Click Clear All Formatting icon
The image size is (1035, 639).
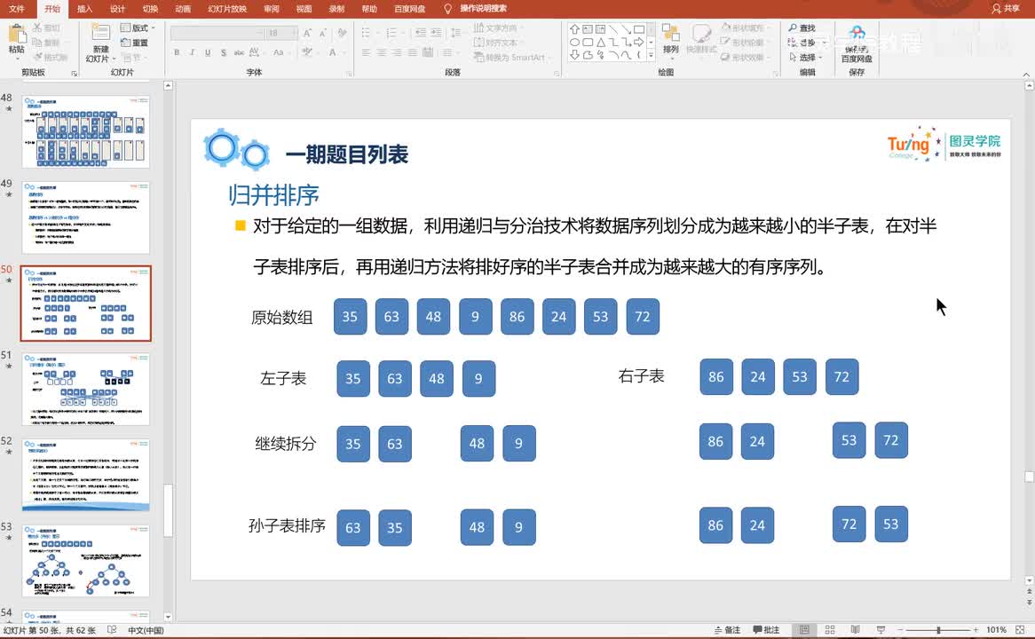click(x=342, y=32)
